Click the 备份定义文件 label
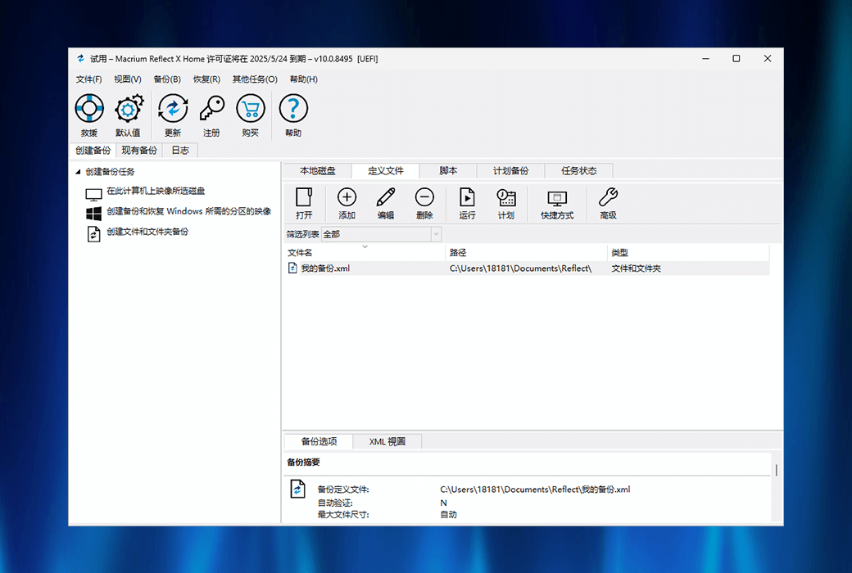 (343, 490)
